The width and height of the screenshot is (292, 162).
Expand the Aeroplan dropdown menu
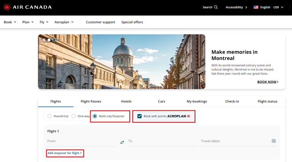63,22
